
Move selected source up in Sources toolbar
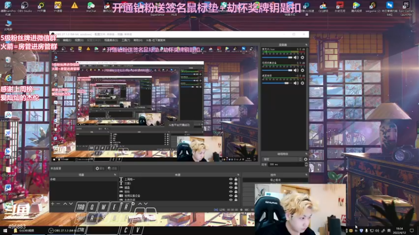(x=140, y=204)
